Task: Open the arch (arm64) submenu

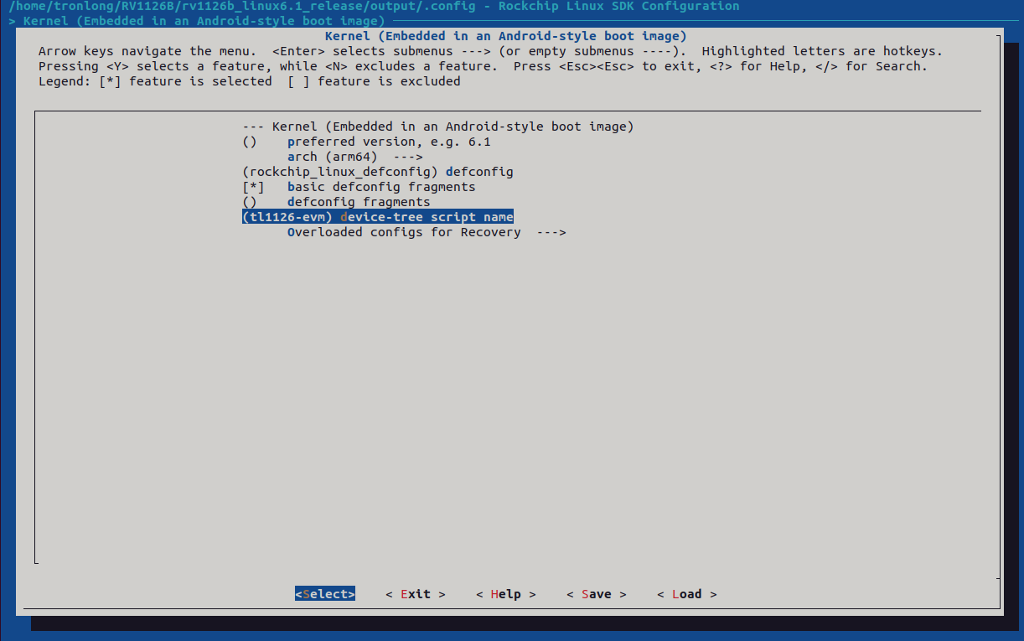Action: click(x=354, y=157)
